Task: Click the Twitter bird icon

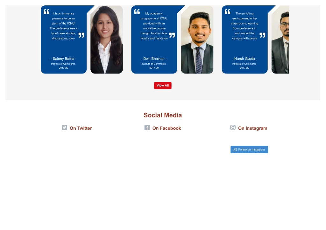Action: click(64, 127)
